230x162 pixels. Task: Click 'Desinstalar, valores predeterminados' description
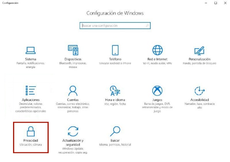pyautogui.click(x=31, y=108)
